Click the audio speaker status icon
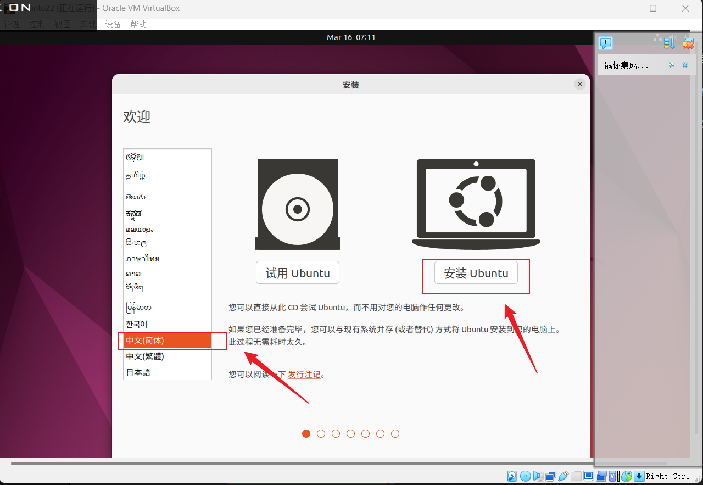This screenshot has height=485, width=703. tap(538, 476)
